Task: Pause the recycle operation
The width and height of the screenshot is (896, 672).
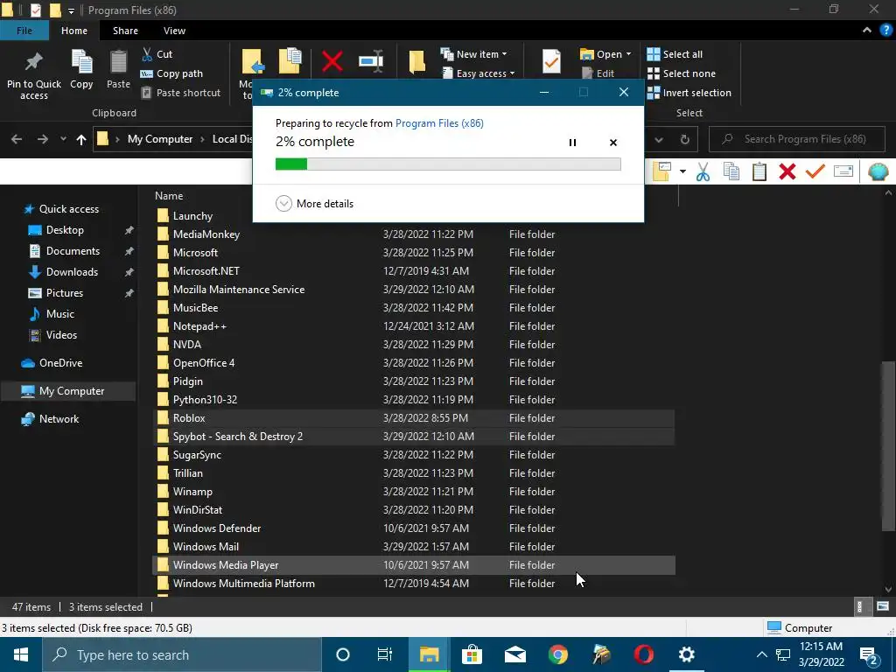Action: click(572, 143)
